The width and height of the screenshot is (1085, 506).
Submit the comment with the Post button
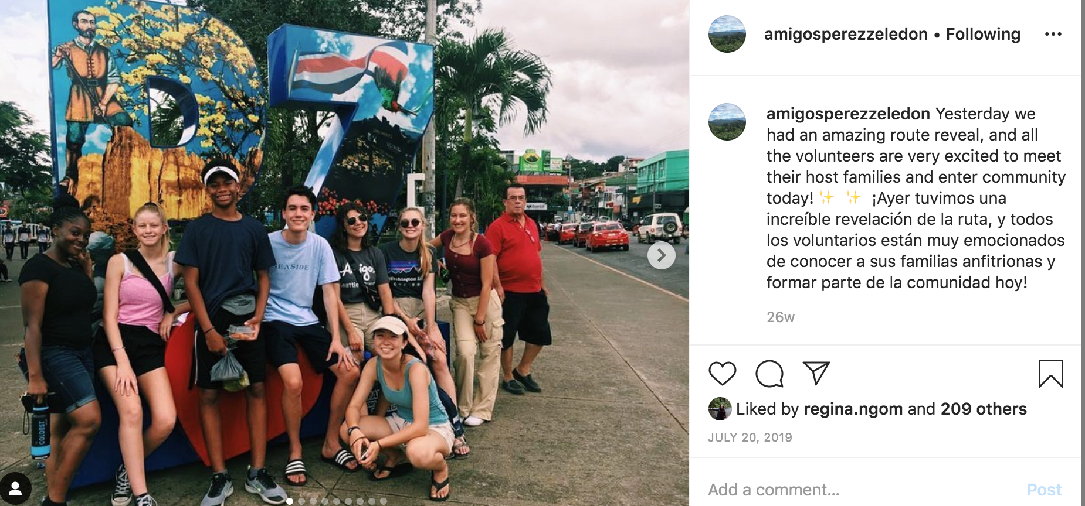tap(1044, 490)
